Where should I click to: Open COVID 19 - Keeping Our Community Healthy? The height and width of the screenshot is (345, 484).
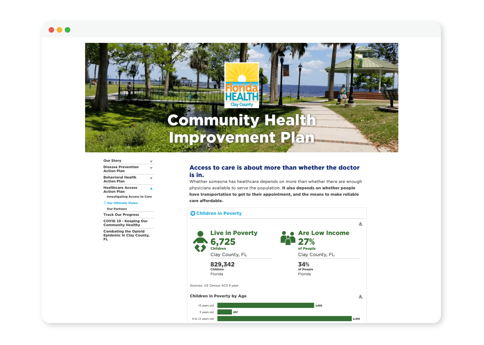(x=125, y=223)
